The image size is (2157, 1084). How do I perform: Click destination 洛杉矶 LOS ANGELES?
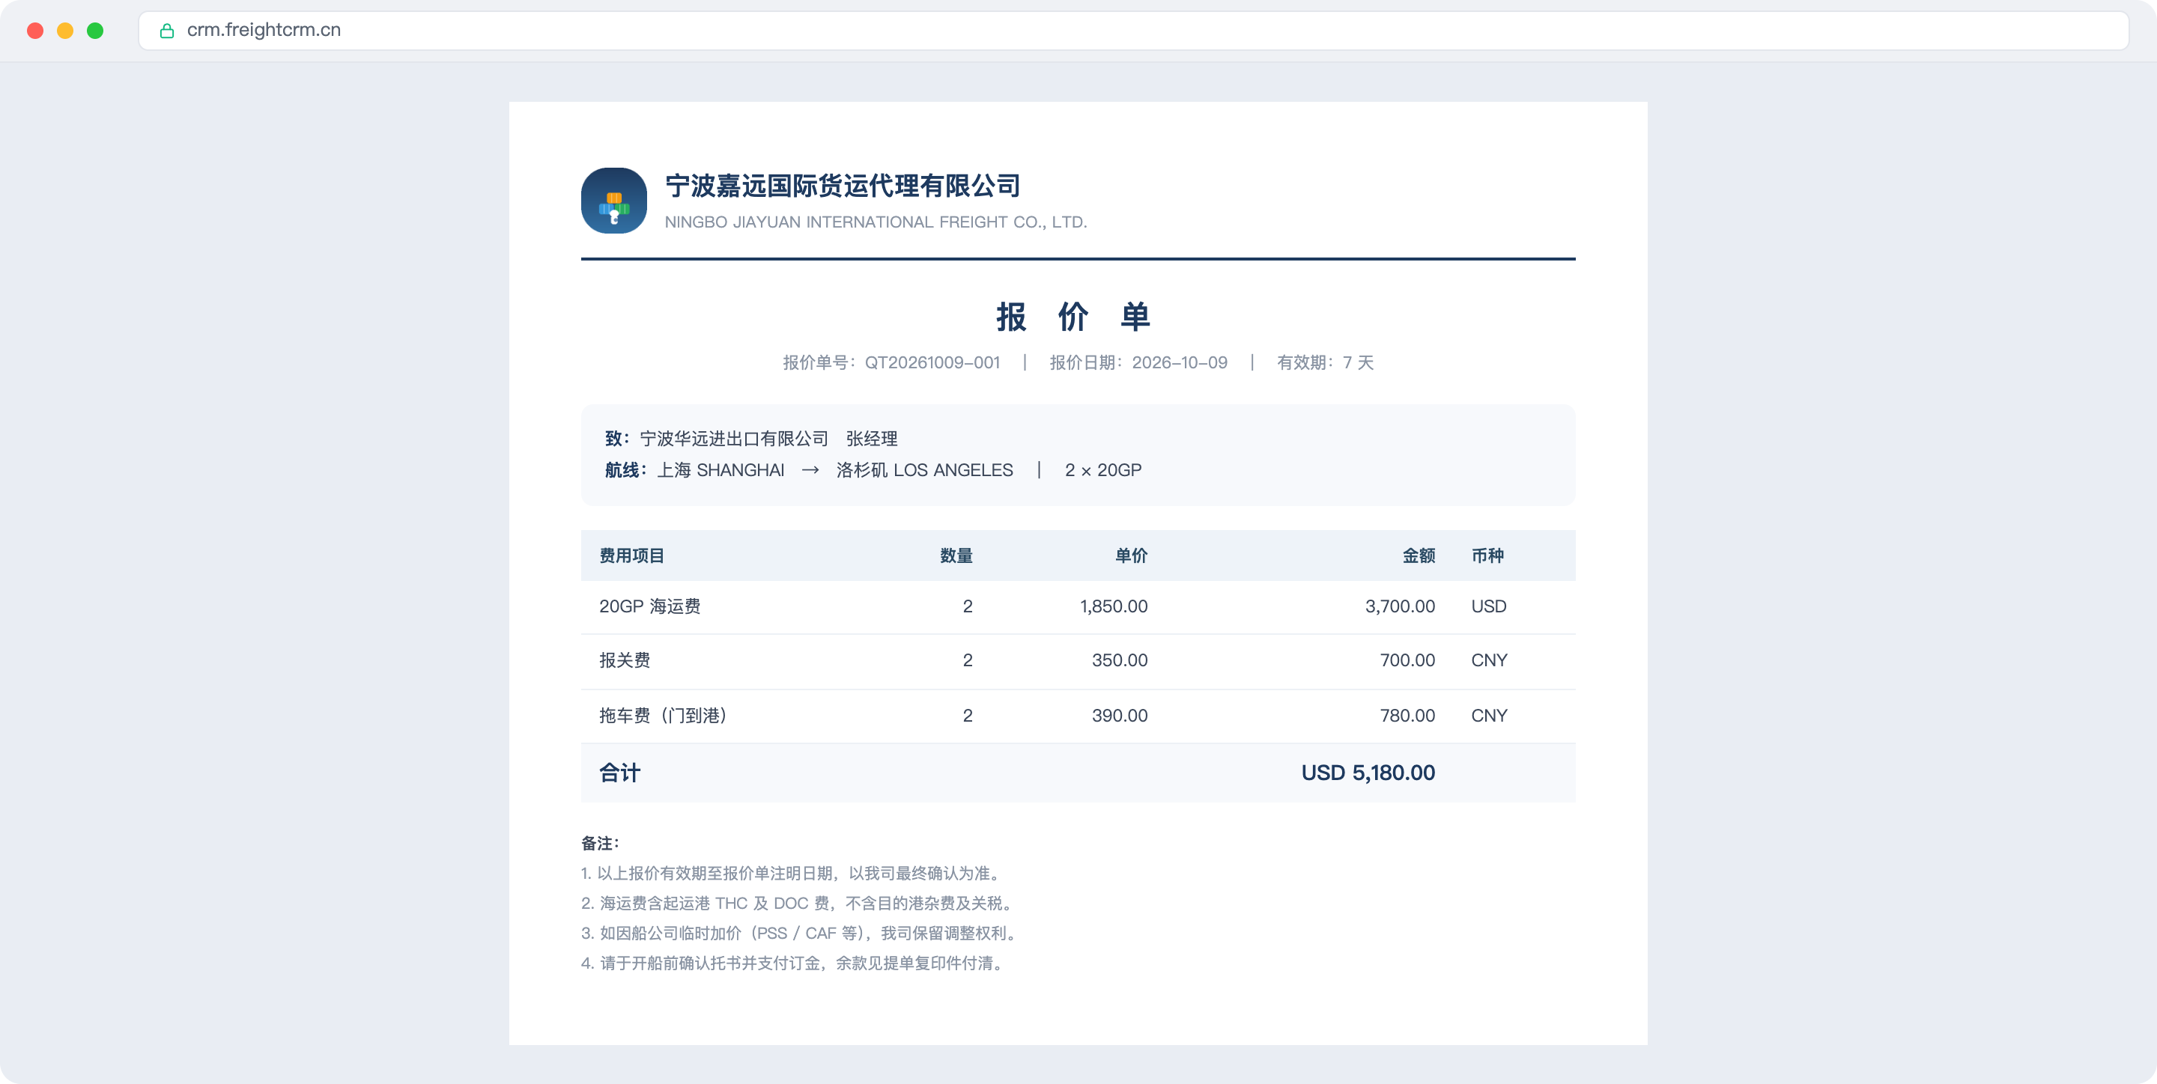click(x=924, y=469)
